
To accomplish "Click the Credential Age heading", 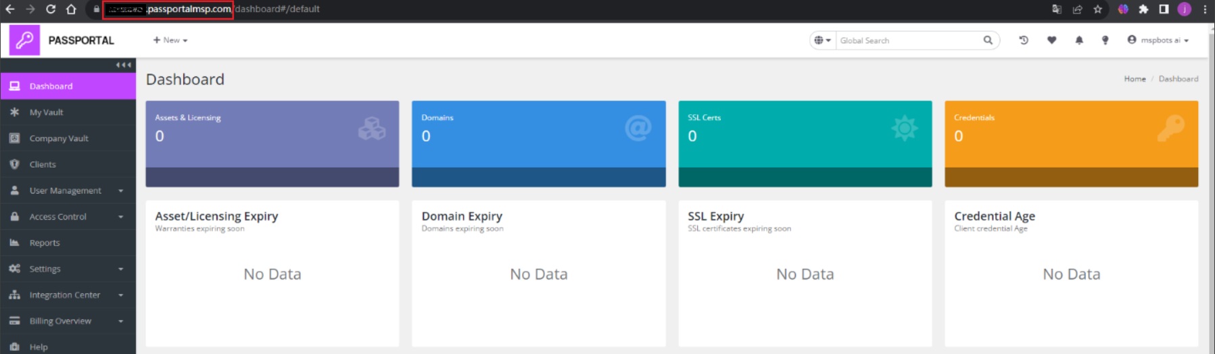I will point(995,216).
